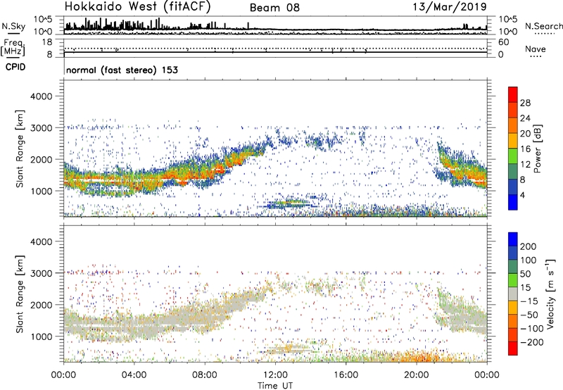Click the 12 label on power colorbar
This screenshot has height=390, width=563.
525,165
